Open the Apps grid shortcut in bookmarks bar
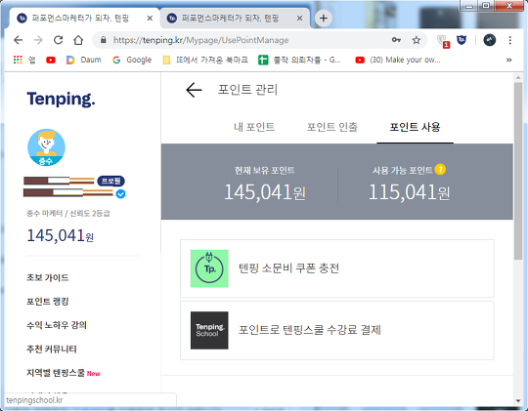This screenshot has width=528, height=411. 18,60
